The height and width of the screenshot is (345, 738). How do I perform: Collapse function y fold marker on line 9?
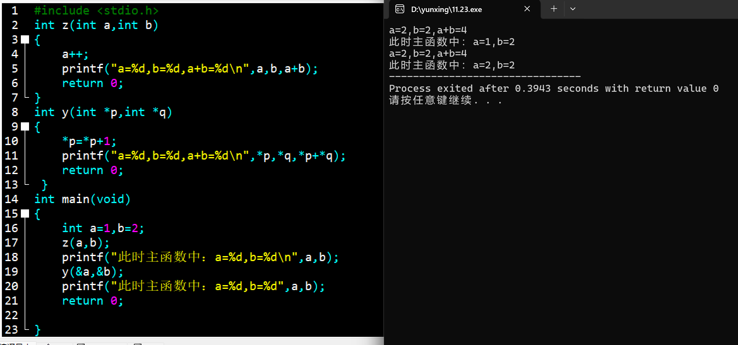click(x=25, y=127)
